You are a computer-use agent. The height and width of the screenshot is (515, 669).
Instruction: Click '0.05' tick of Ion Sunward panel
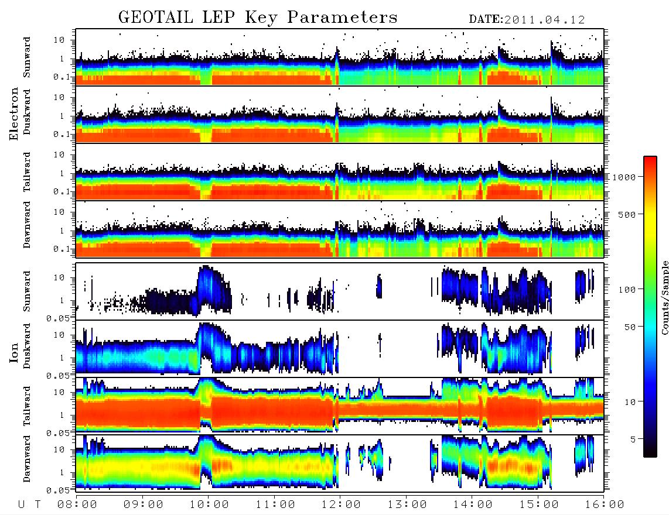click(59, 318)
